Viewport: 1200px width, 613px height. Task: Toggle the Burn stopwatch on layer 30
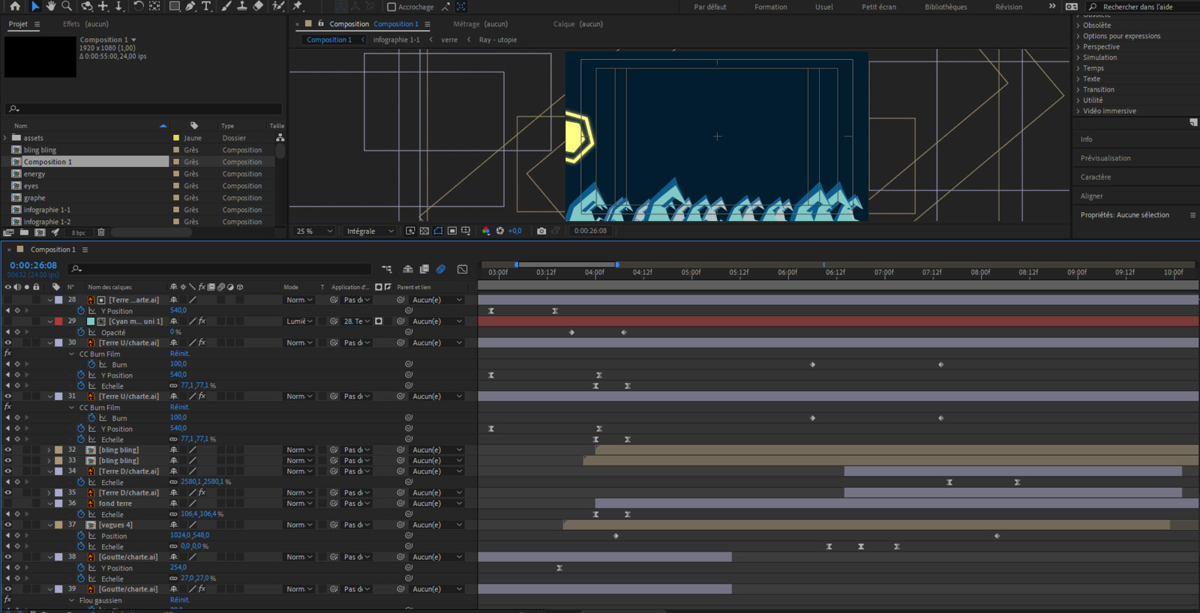point(91,364)
